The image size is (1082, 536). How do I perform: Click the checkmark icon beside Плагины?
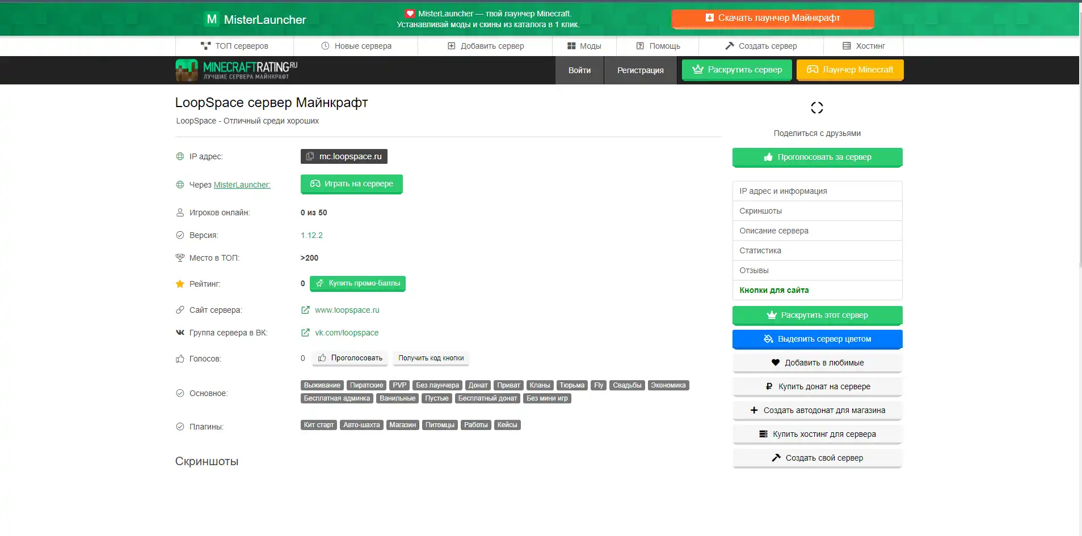pyautogui.click(x=180, y=427)
